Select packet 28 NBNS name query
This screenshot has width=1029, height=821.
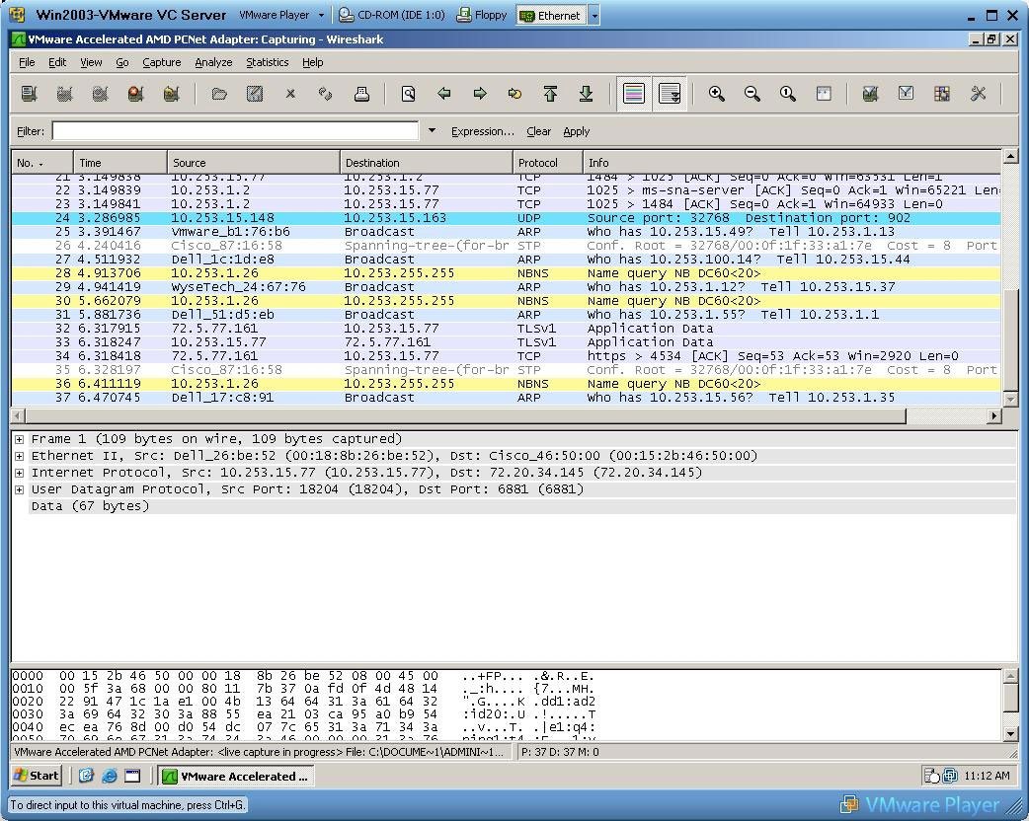pyautogui.click(x=506, y=273)
